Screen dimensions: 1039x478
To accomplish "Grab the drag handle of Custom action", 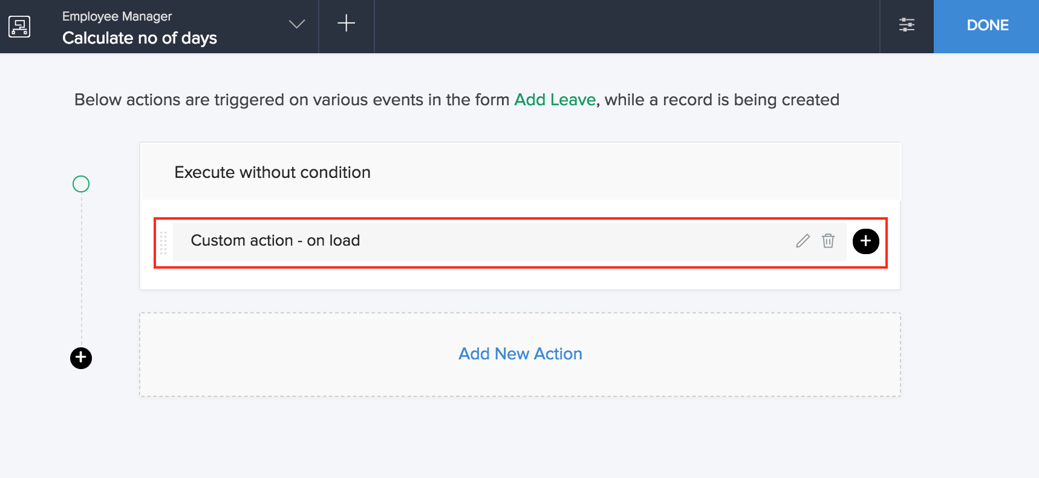I will pyautogui.click(x=163, y=242).
